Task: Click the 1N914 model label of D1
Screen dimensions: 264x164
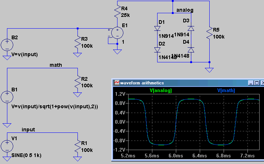Action: (x=166, y=36)
